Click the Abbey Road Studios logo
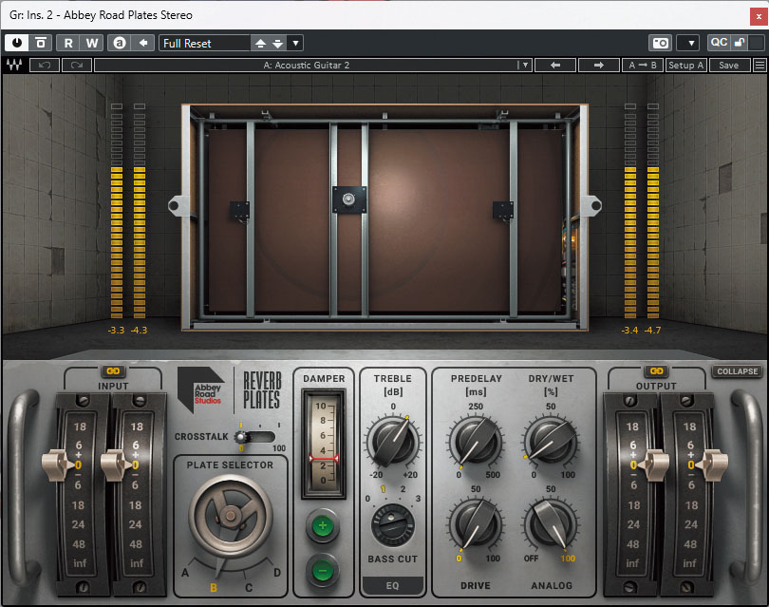Screen dimensions: 769x607 201,390
